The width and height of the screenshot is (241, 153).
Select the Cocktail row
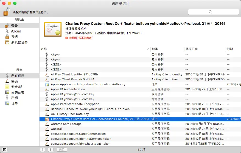140,129
